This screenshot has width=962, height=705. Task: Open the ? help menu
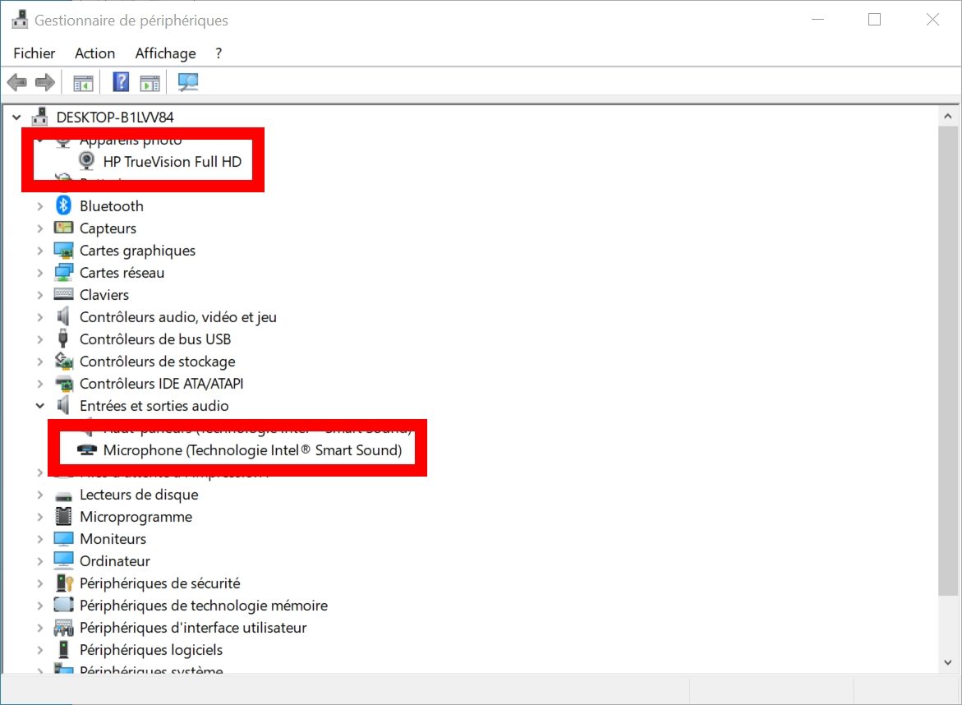pyautogui.click(x=219, y=53)
